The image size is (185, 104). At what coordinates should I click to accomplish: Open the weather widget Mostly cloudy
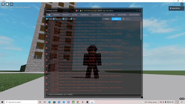[149, 102]
